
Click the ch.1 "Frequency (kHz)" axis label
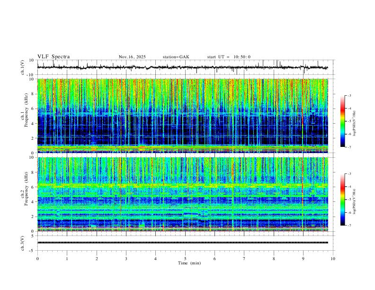coord(27,110)
